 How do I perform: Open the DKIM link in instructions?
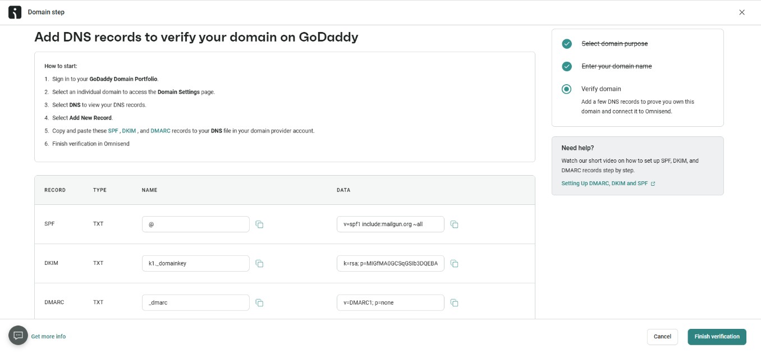coord(129,131)
